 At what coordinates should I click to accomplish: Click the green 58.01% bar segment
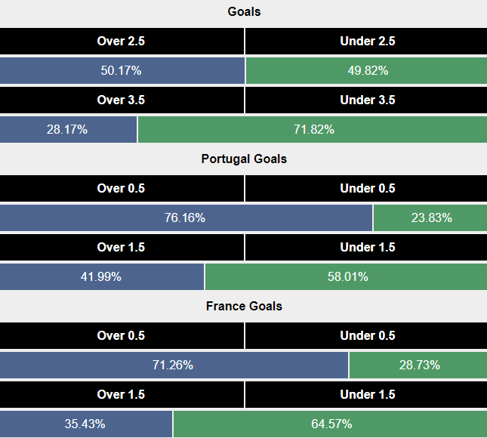click(x=347, y=277)
